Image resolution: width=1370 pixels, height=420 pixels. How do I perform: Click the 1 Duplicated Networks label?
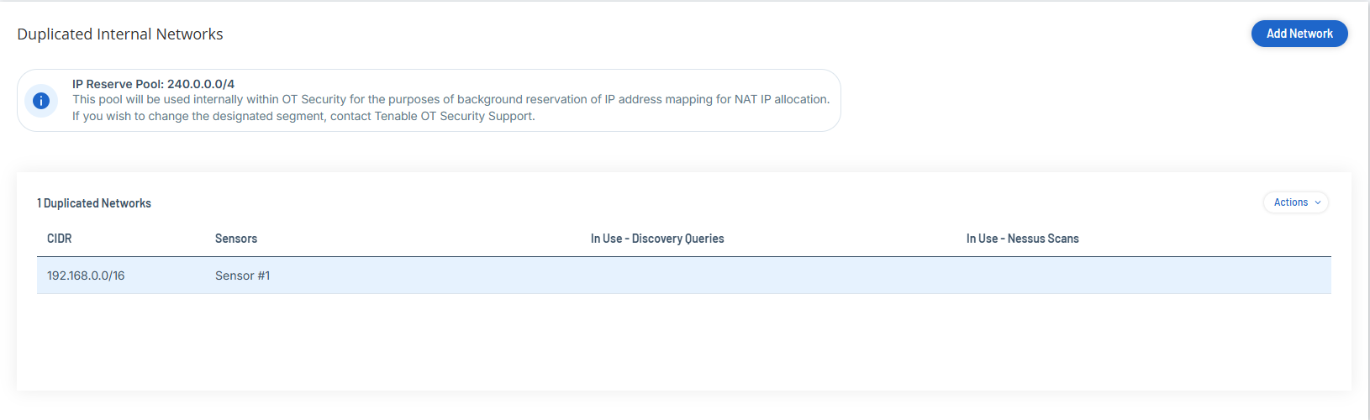(94, 203)
